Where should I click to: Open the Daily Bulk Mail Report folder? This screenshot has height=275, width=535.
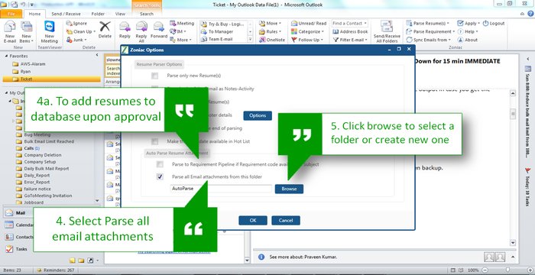pos(47,169)
